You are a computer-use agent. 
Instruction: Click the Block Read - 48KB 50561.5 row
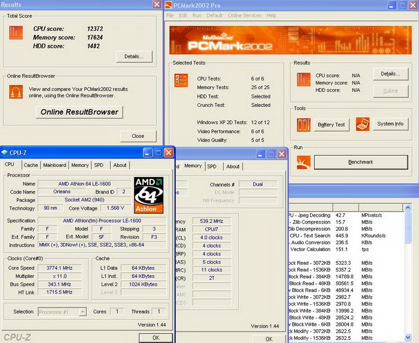pos(347,284)
